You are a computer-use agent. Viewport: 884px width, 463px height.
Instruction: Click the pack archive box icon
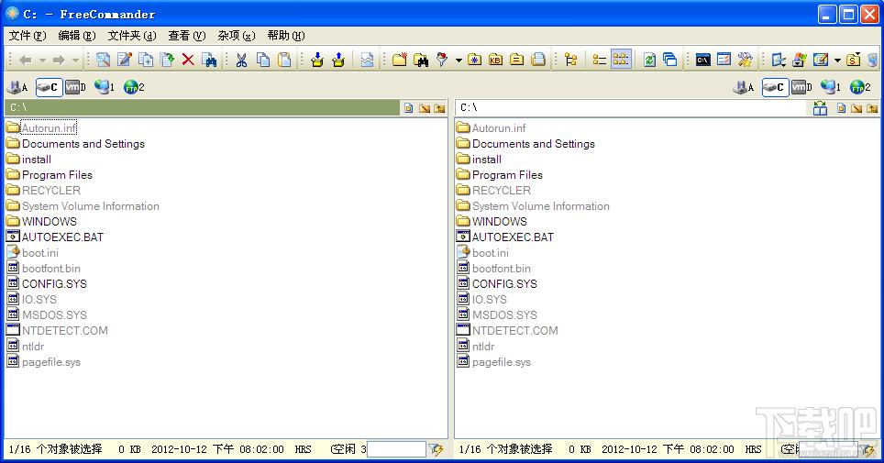pyautogui.click(x=317, y=60)
